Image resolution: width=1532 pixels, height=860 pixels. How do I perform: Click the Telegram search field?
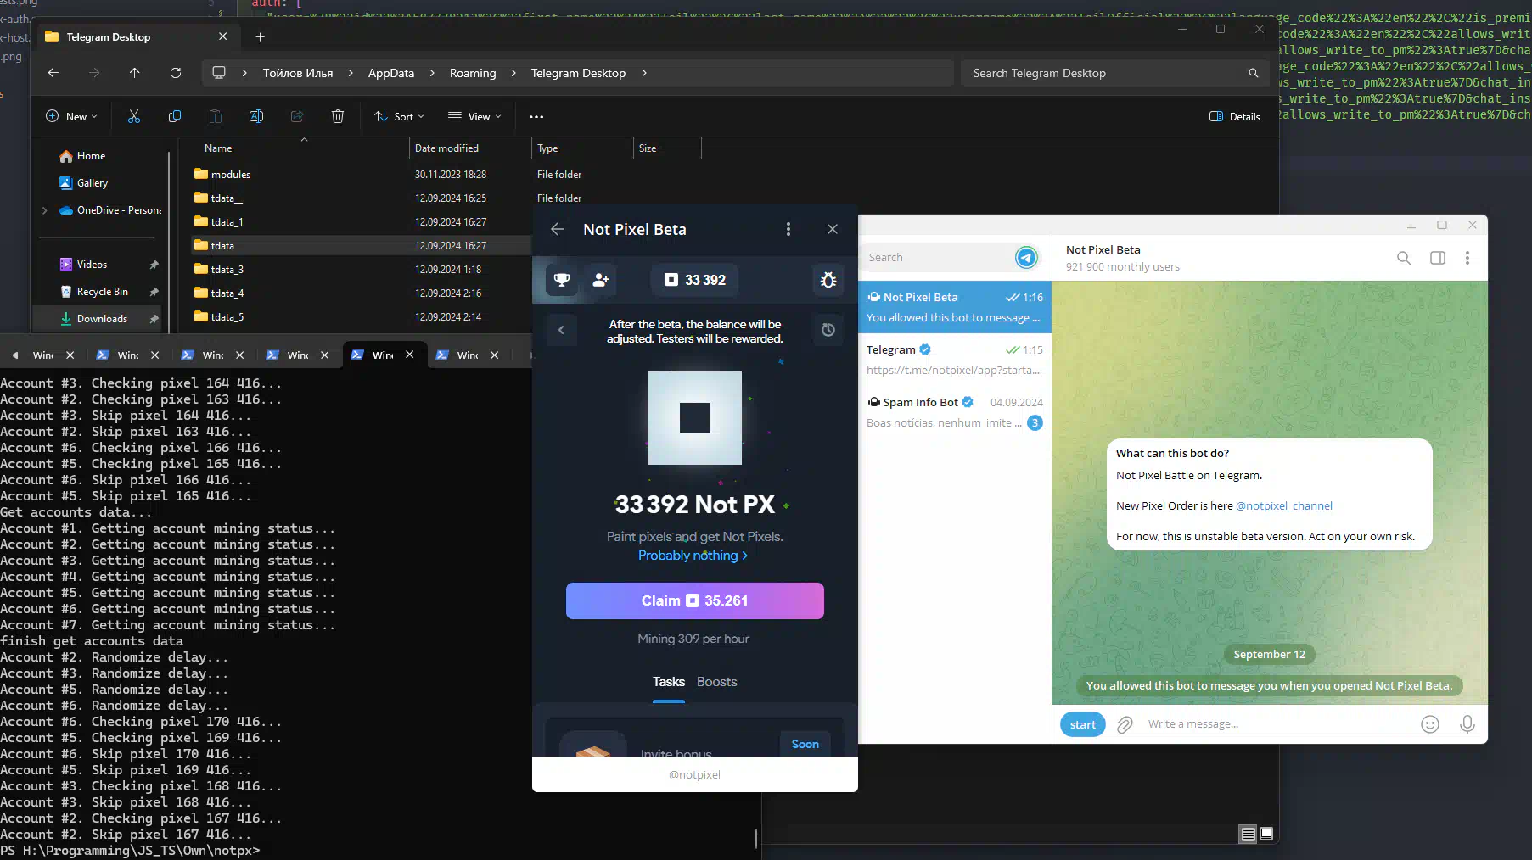coord(938,258)
